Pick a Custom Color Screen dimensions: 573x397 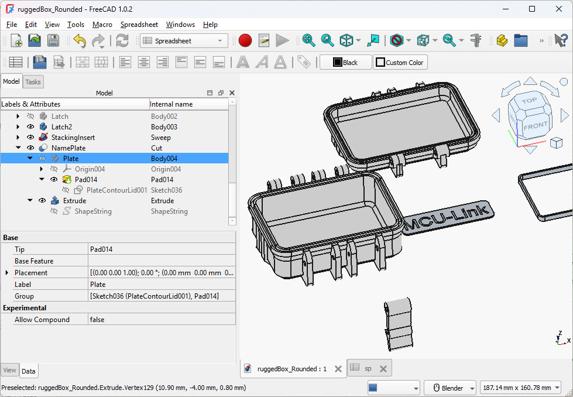tap(400, 61)
